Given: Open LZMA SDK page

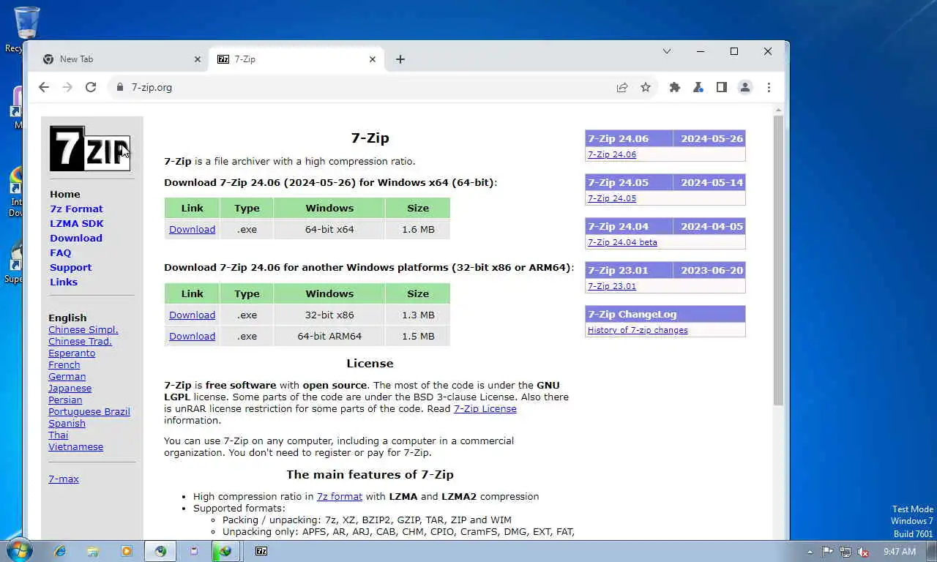Looking at the screenshot, I should [77, 223].
